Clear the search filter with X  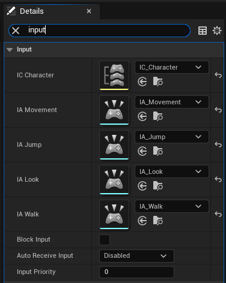click(x=16, y=31)
